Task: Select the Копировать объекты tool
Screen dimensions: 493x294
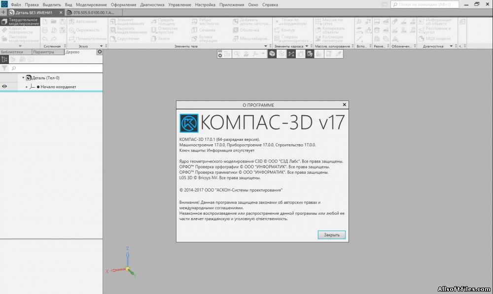Action: tap(330, 30)
